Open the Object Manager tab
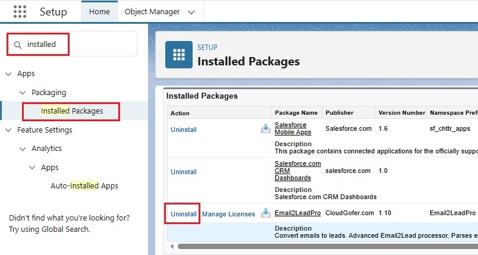478x255 pixels. (x=152, y=11)
